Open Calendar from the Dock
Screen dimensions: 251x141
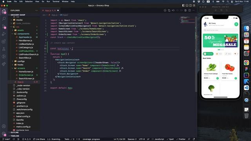[x=246, y=41]
